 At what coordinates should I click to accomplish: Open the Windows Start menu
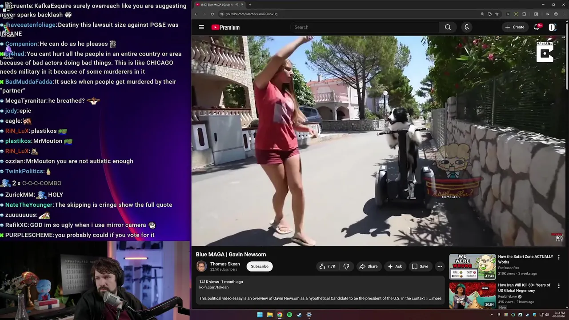click(x=260, y=315)
